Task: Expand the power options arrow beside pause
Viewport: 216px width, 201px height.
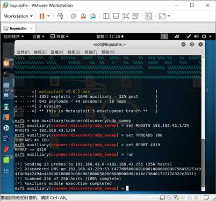Action: 48,16
